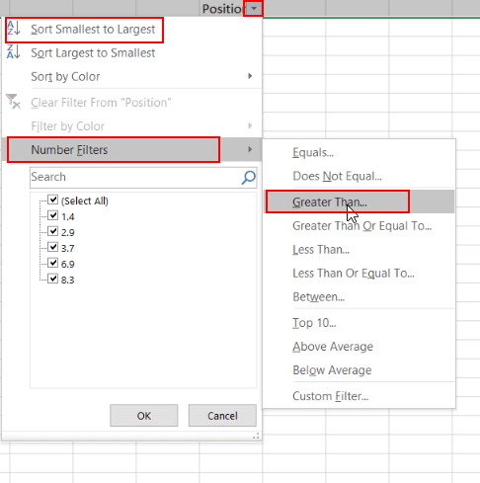The height and width of the screenshot is (483, 480).
Task: Click the Z-A sort descending icon
Action: tap(14, 52)
